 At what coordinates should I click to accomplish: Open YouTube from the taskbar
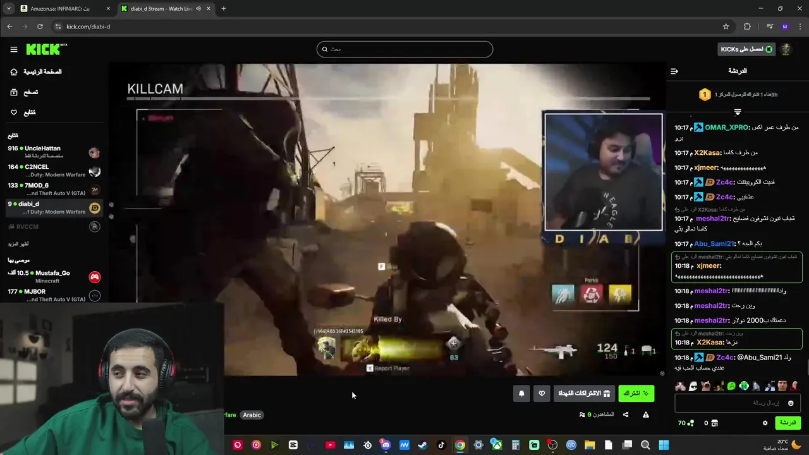tap(330, 445)
